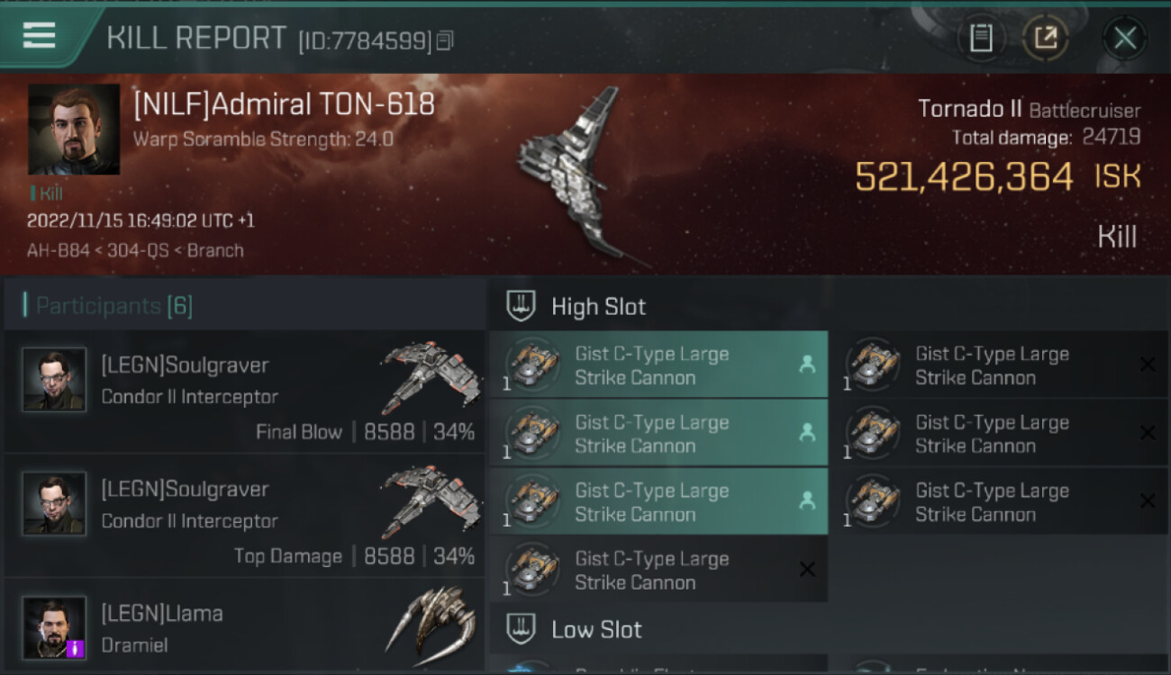Open Soulgraver's Final Blow entry
Screen dimensions: 1171x675
[245, 391]
